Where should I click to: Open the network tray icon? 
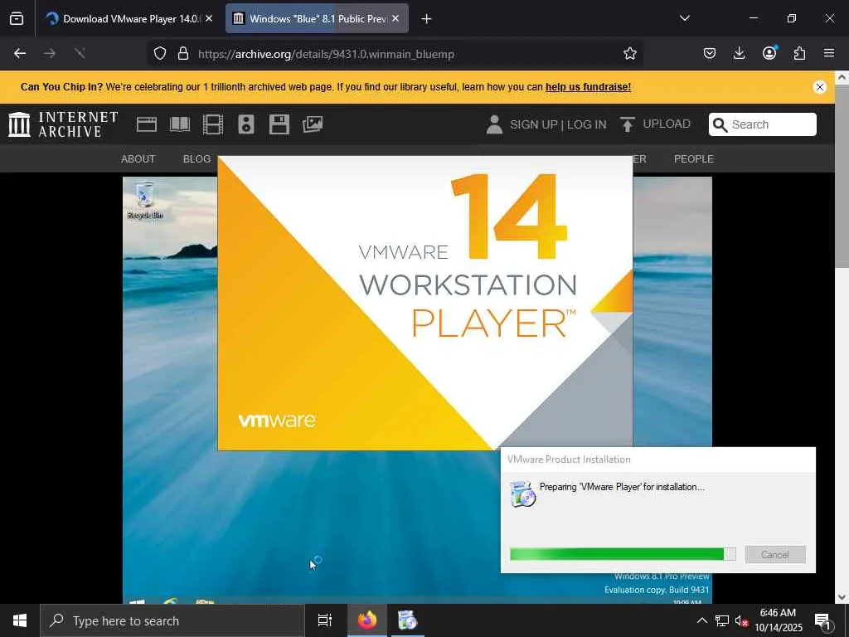[x=722, y=620]
